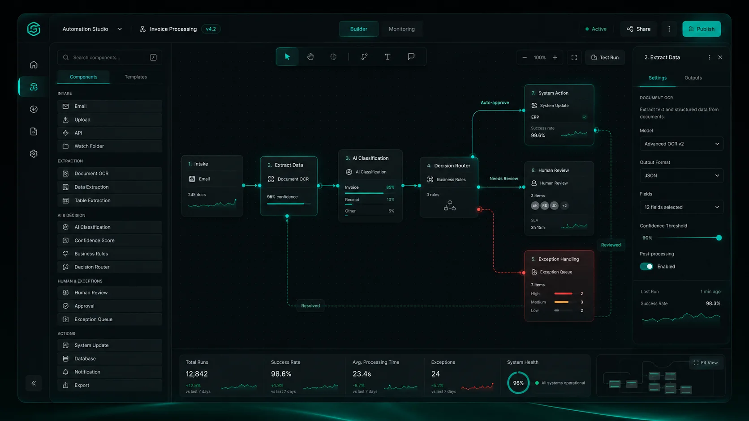Add the Confidence Score component
The image size is (749, 421).
pyautogui.click(x=110, y=240)
